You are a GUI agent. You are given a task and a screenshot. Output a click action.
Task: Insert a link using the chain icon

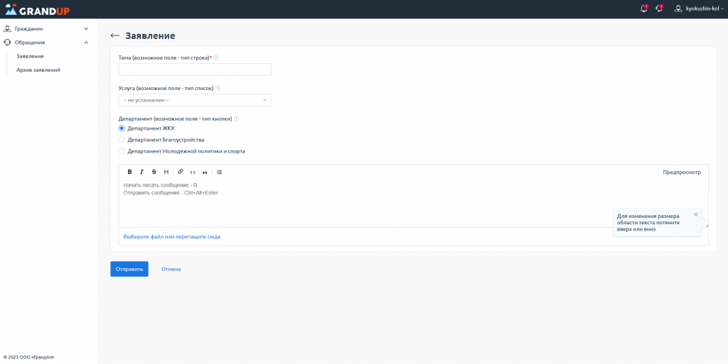pyautogui.click(x=181, y=172)
